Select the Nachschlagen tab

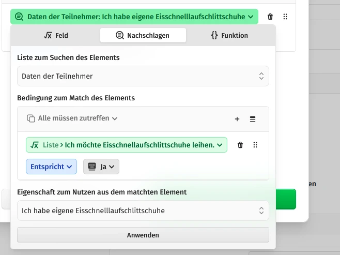pyautogui.click(x=143, y=36)
